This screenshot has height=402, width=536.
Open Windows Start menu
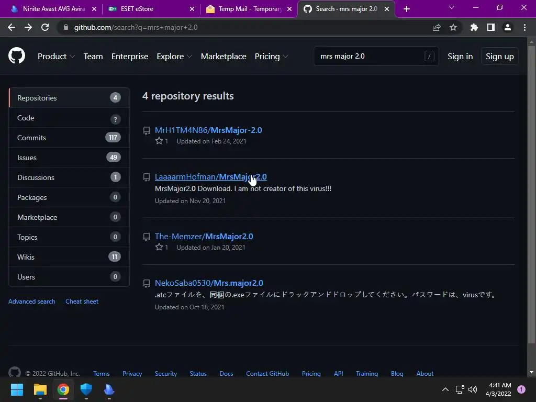17,389
